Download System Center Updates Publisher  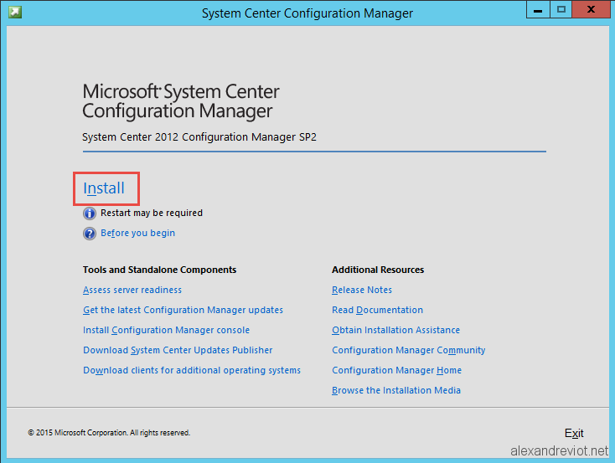[178, 350]
